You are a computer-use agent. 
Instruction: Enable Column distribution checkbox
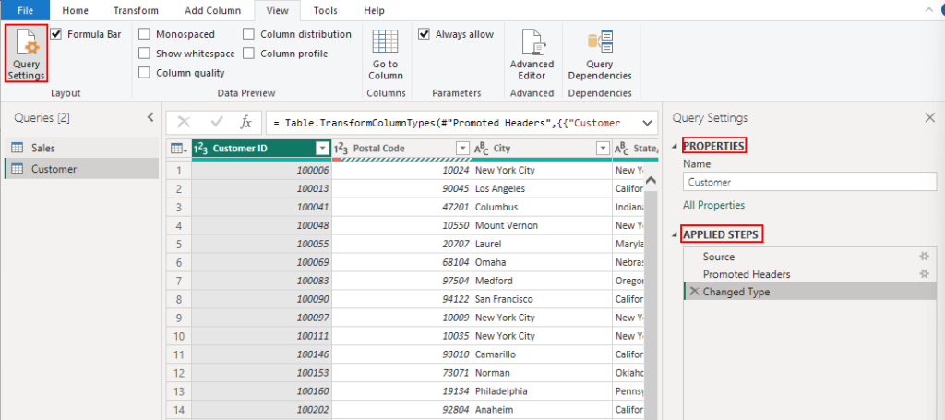[249, 34]
